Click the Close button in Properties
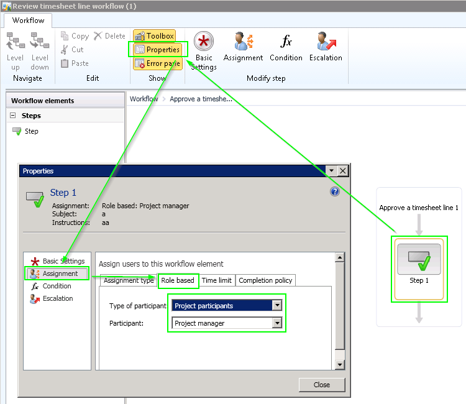The height and width of the screenshot is (404, 466). (321, 385)
